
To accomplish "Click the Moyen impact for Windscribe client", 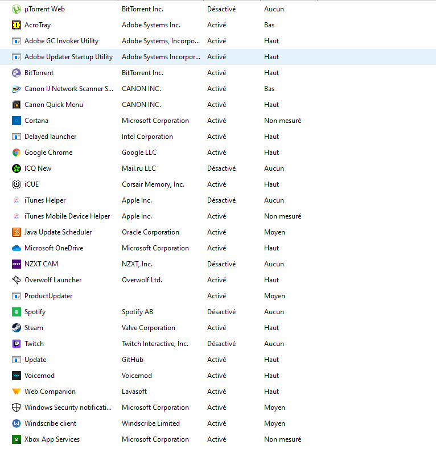I will click(274, 423).
